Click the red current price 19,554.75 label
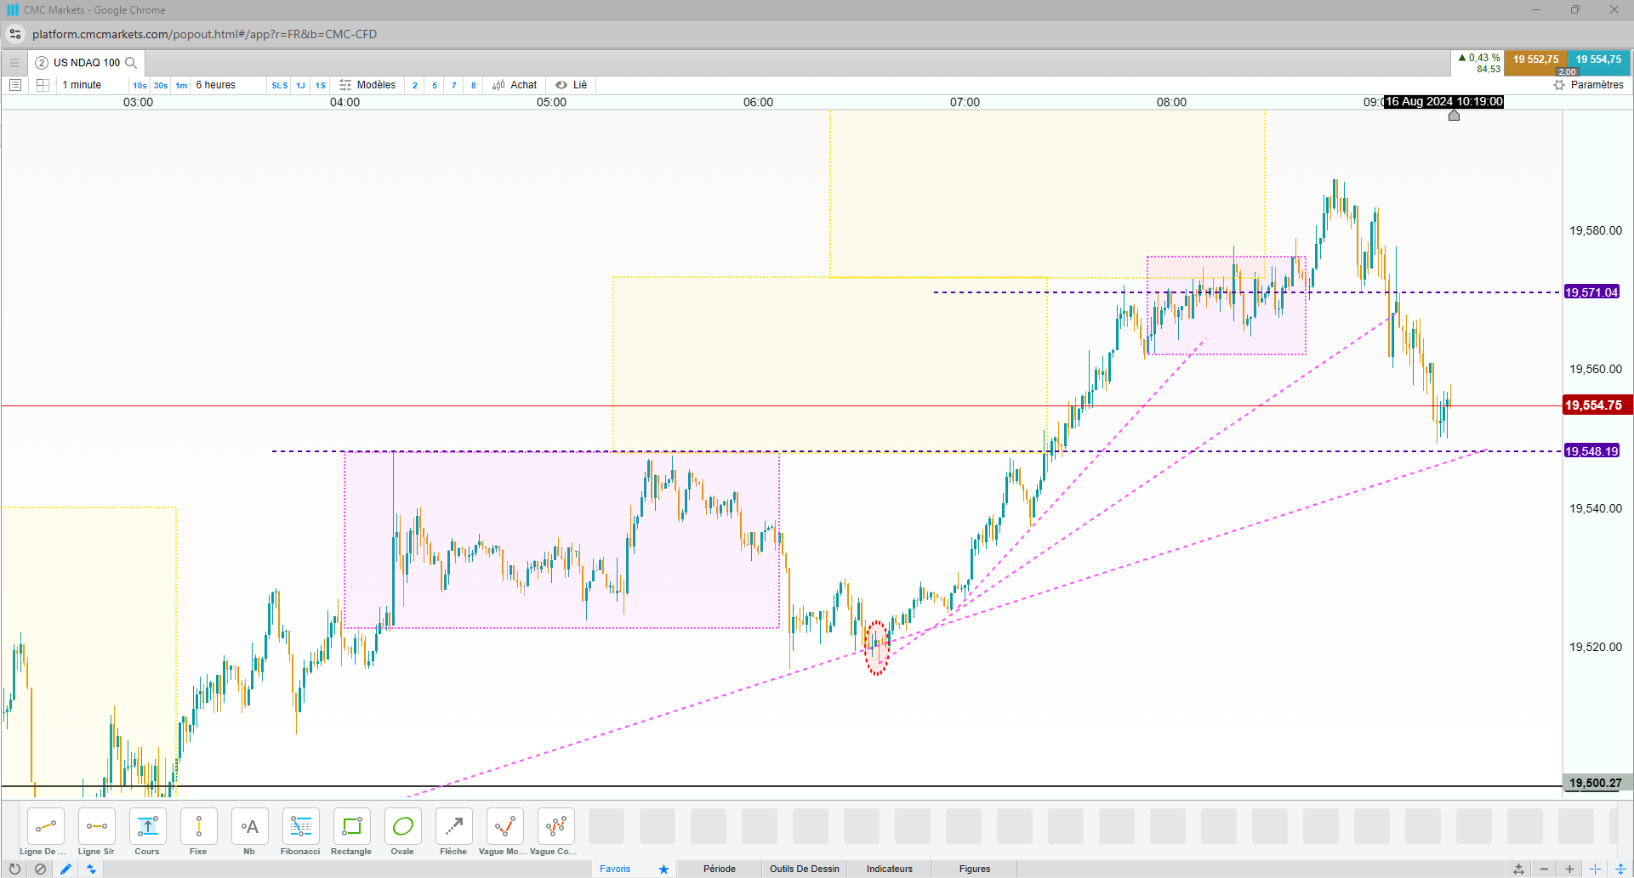The image size is (1634, 878). pyautogui.click(x=1597, y=405)
